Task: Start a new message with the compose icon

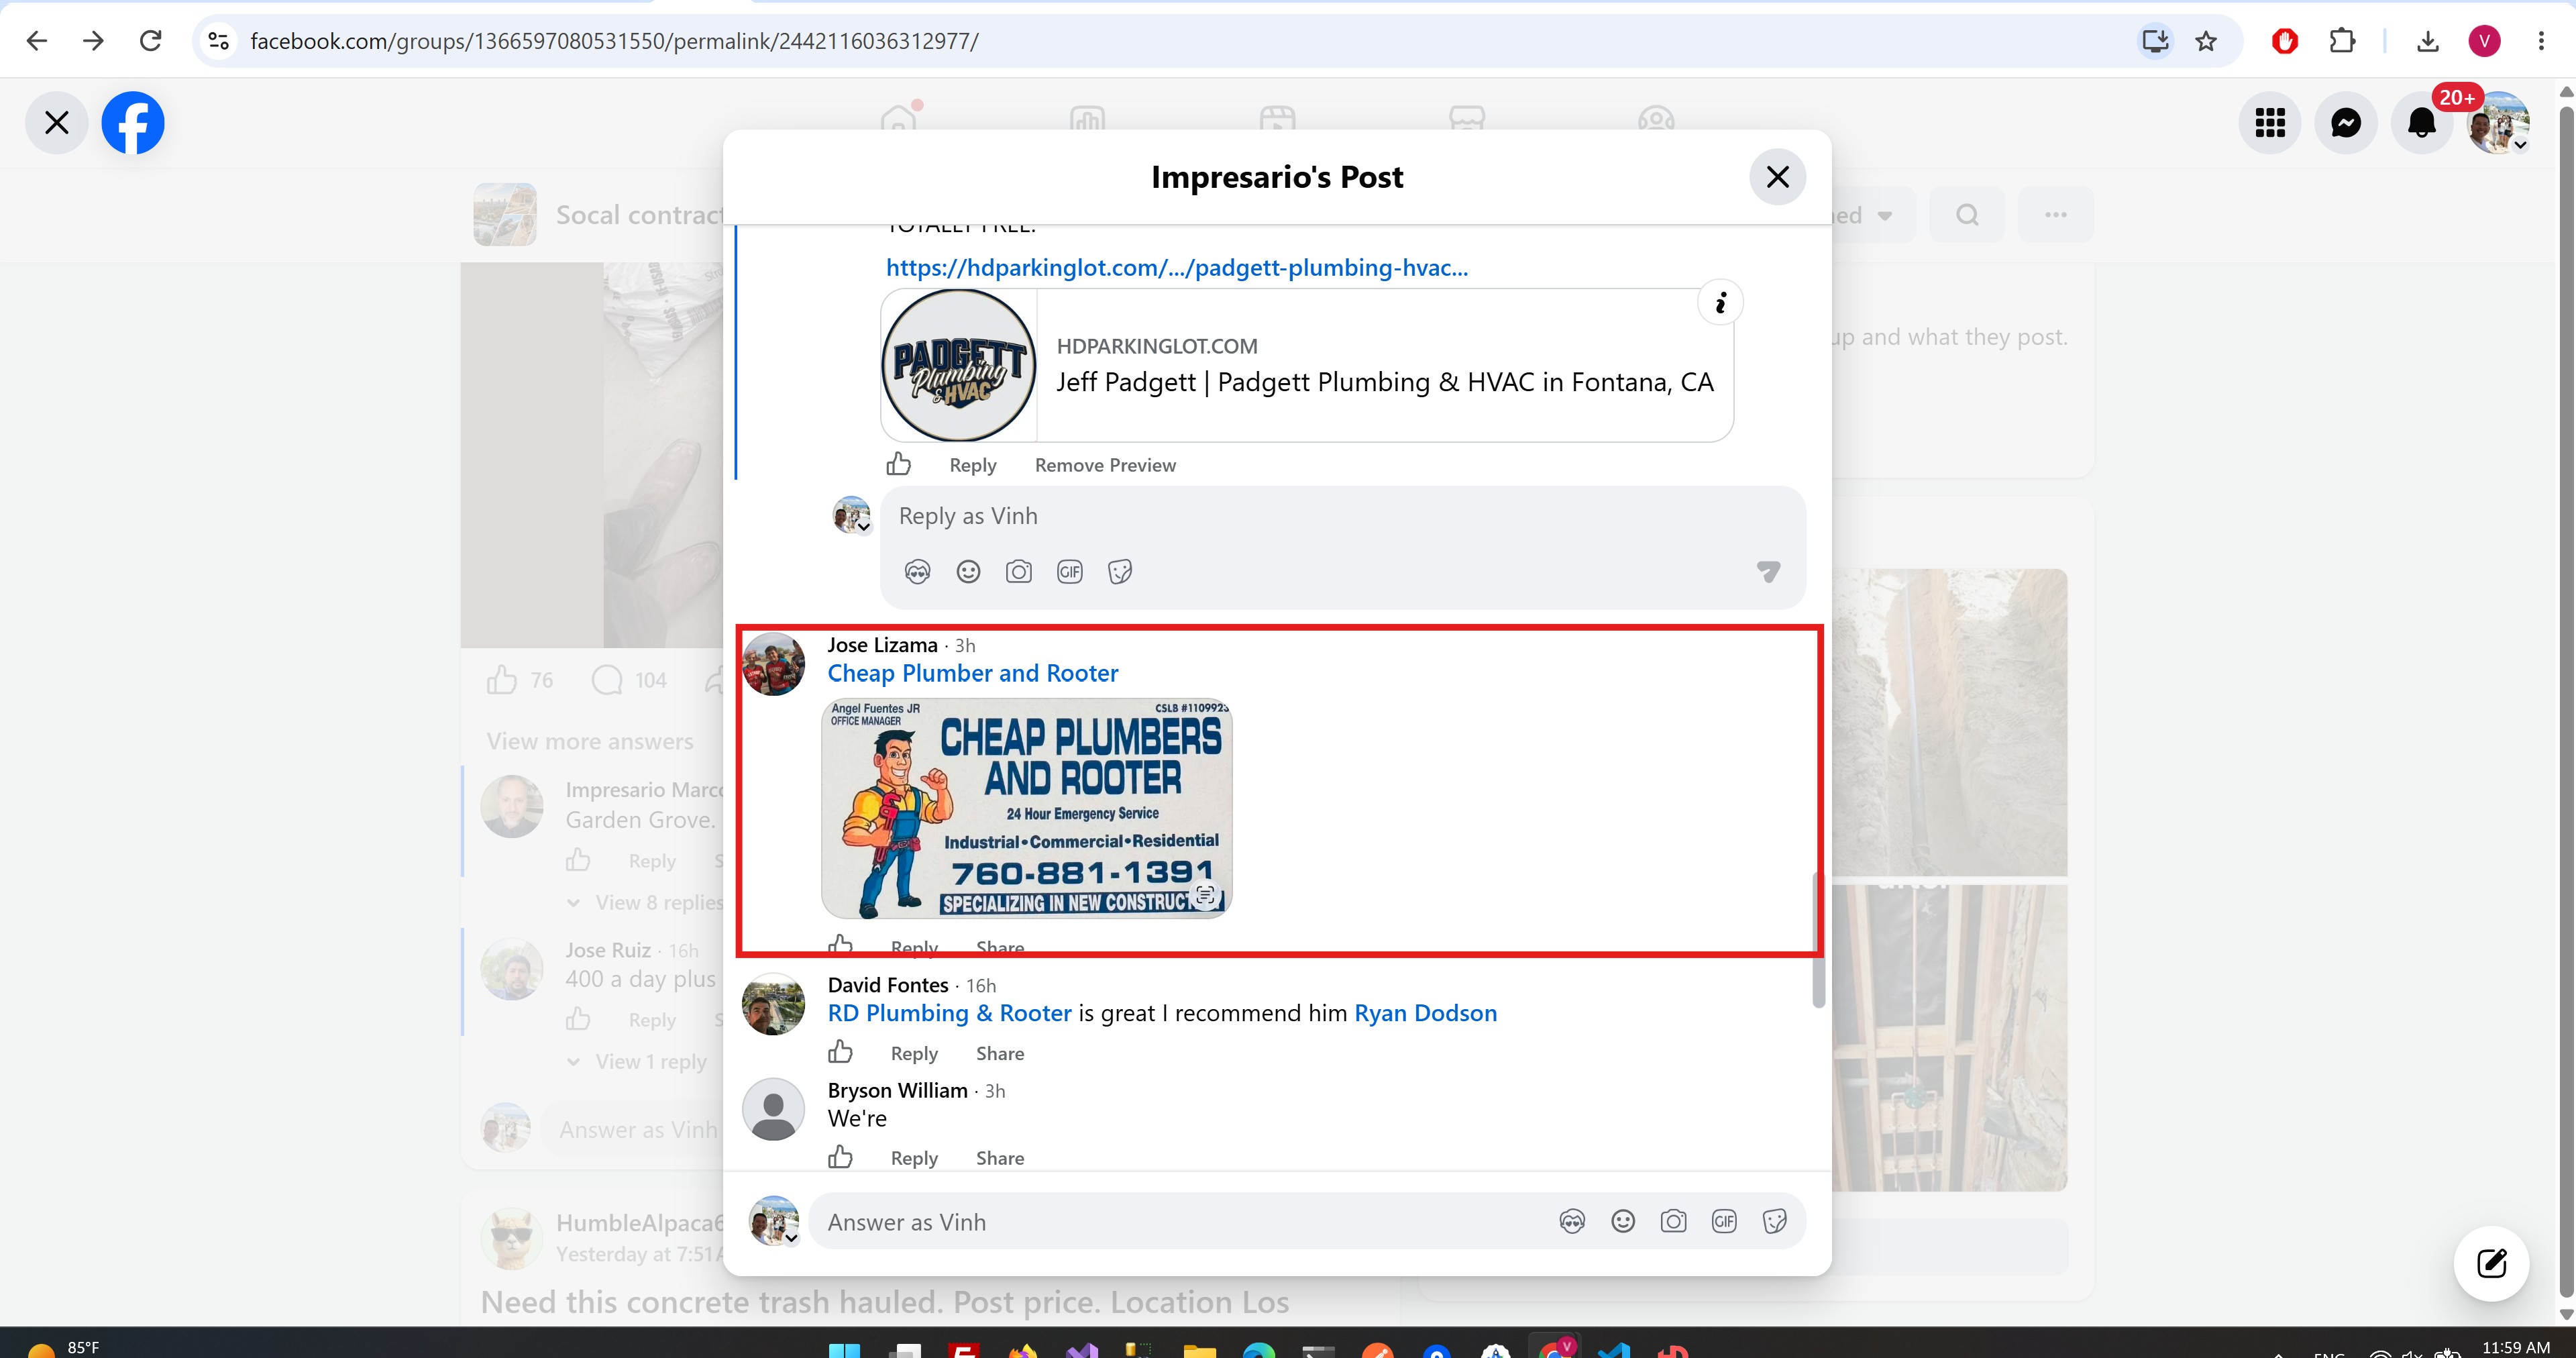Action: coord(2492,1263)
